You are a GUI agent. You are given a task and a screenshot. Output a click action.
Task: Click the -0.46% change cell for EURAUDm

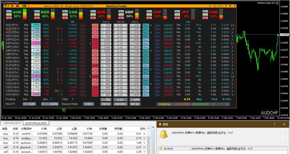click(x=36, y=76)
